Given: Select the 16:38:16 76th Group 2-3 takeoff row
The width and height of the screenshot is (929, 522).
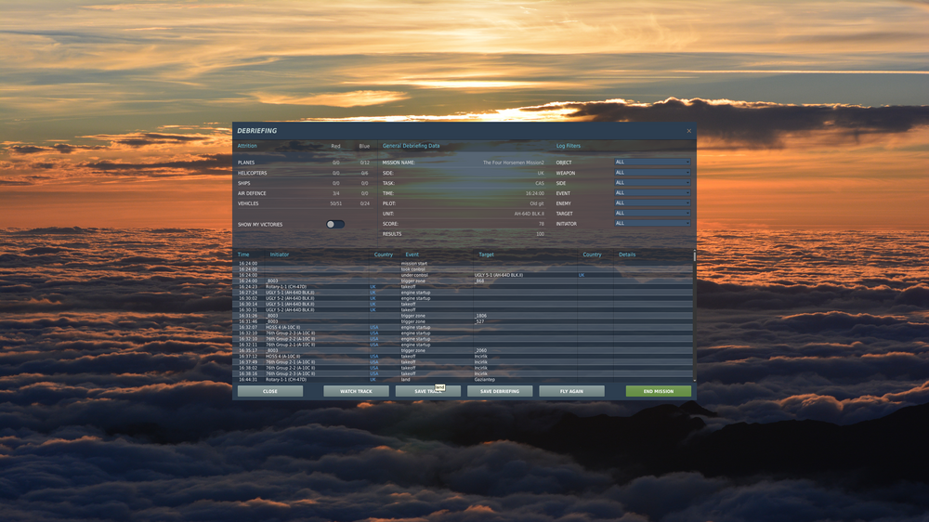Looking at the screenshot, I should click(464, 374).
